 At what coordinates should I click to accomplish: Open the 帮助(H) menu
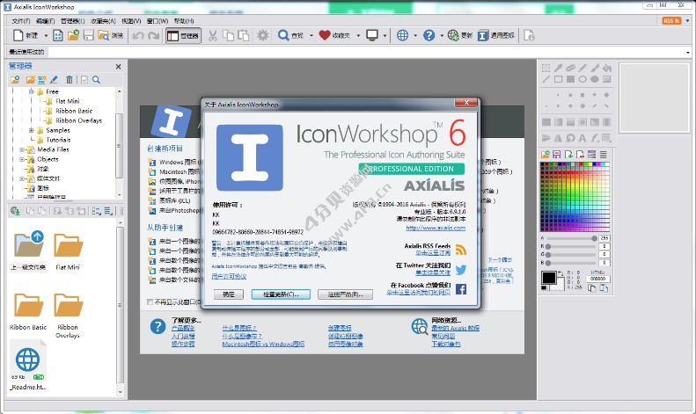[x=184, y=21]
